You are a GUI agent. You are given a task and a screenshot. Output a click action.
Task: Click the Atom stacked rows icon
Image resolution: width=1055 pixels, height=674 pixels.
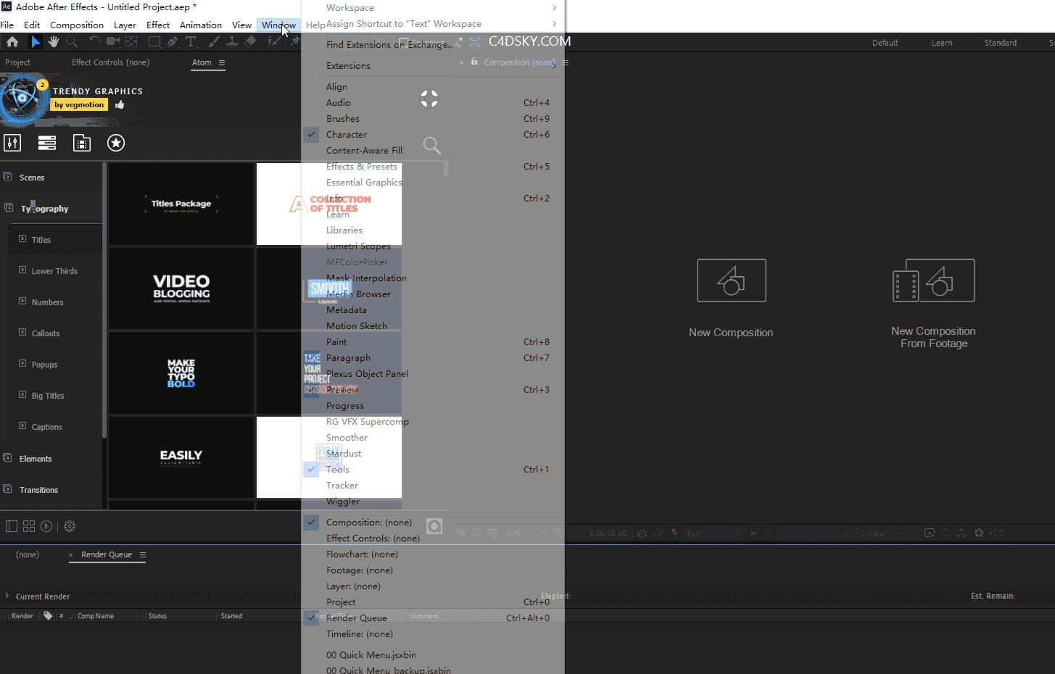(47, 143)
